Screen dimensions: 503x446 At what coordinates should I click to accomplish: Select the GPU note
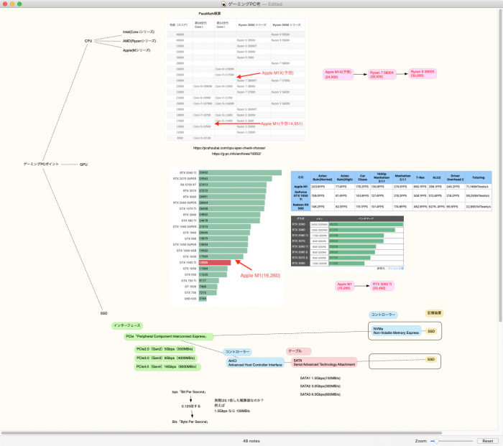tap(83, 164)
